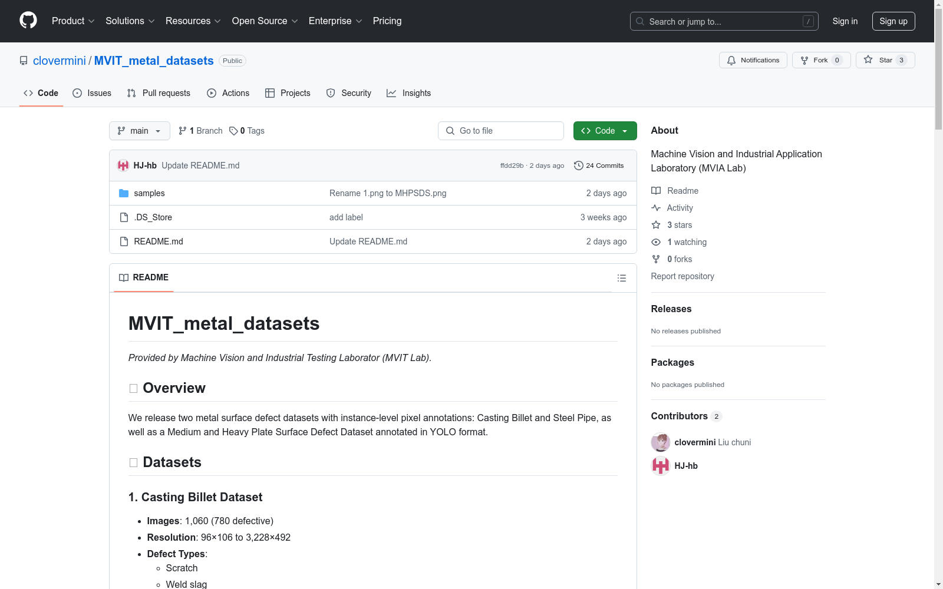This screenshot has width=943, height=589.
Task: Switch to the Actions tab
Action: (228, 93)
